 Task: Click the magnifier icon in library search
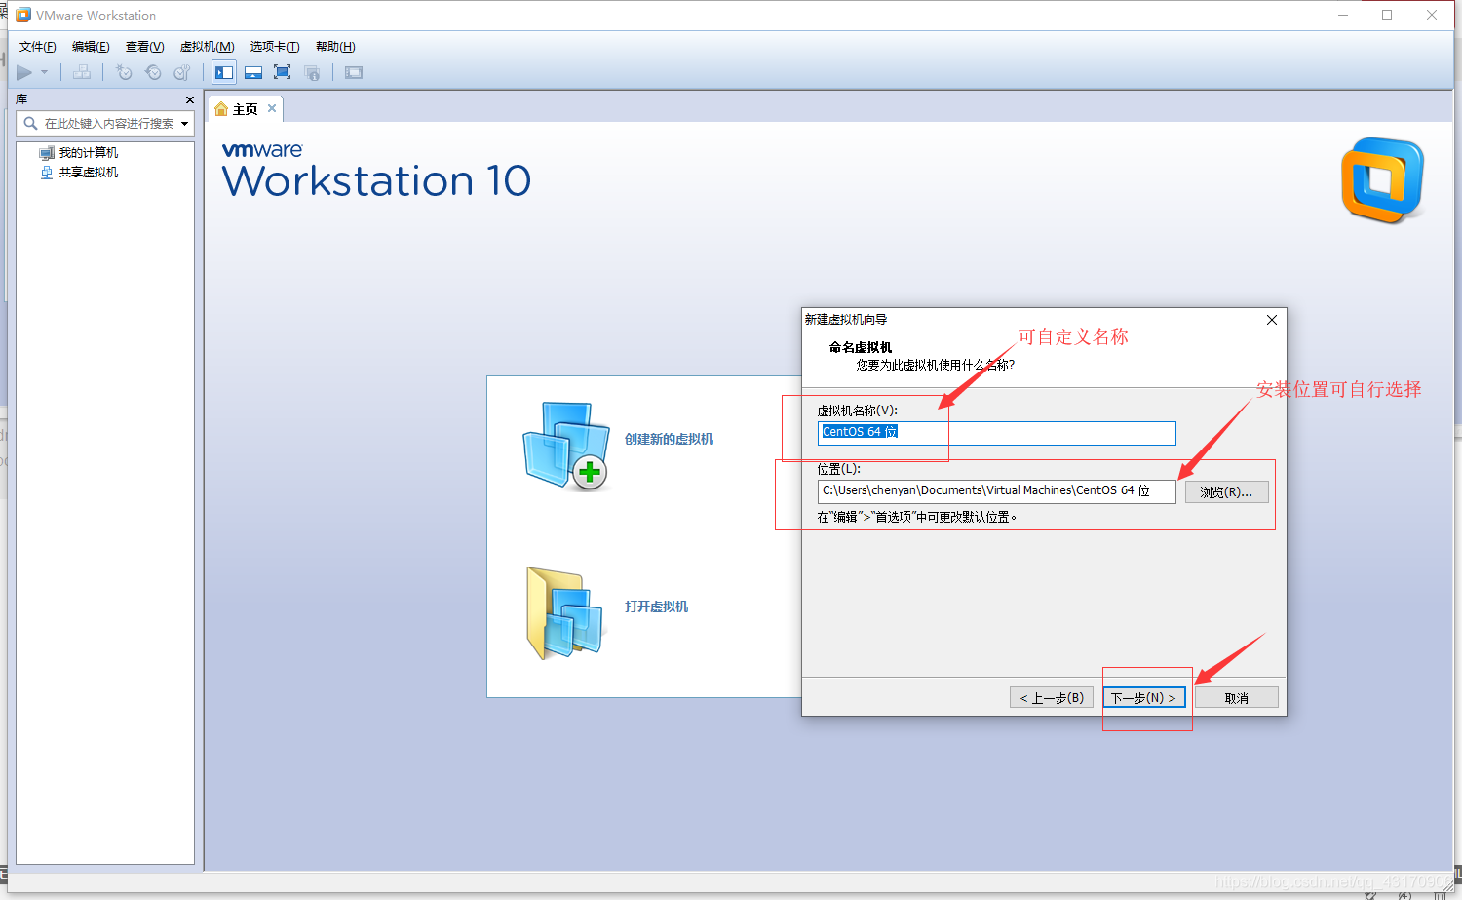(30, 124)
